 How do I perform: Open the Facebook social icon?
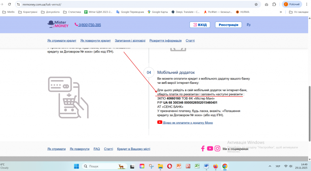203,148
